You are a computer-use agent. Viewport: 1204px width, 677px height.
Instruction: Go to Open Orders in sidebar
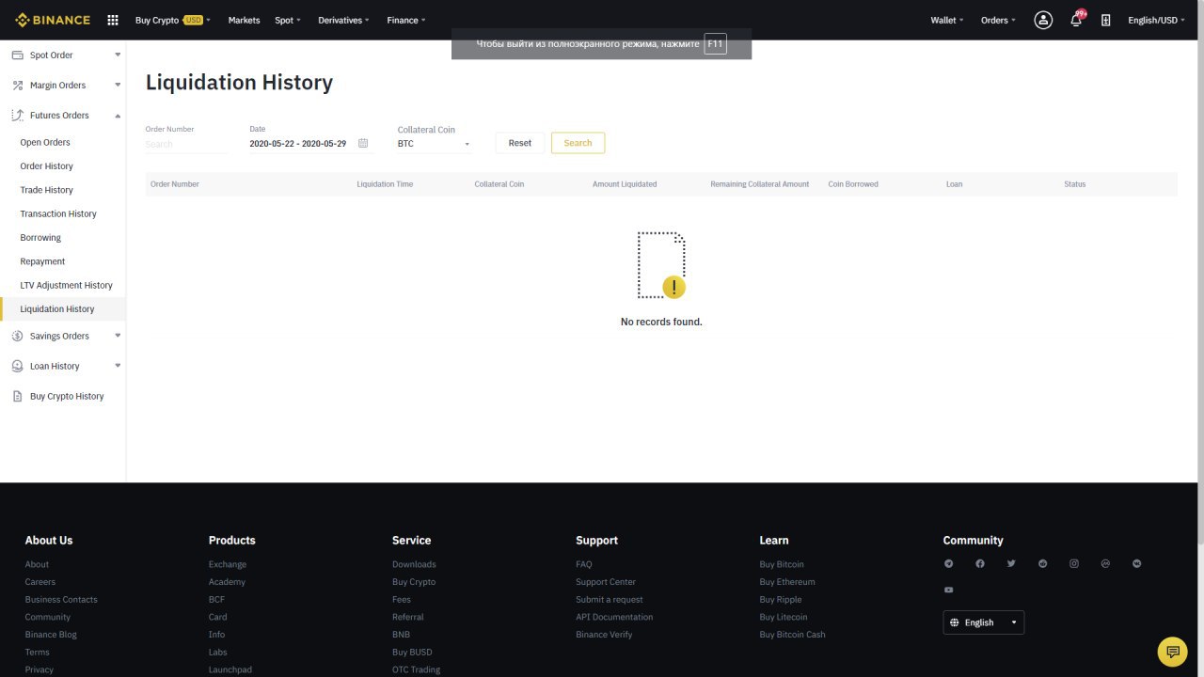pos(45,142)
